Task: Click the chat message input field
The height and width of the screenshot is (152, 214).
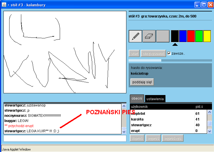Action: pyautogui.click(x=65, y=139)
